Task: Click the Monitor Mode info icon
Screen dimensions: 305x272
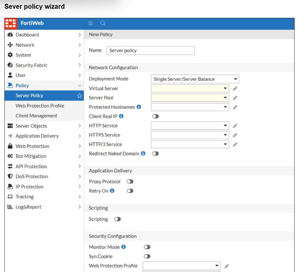Action: coord(123,247)
